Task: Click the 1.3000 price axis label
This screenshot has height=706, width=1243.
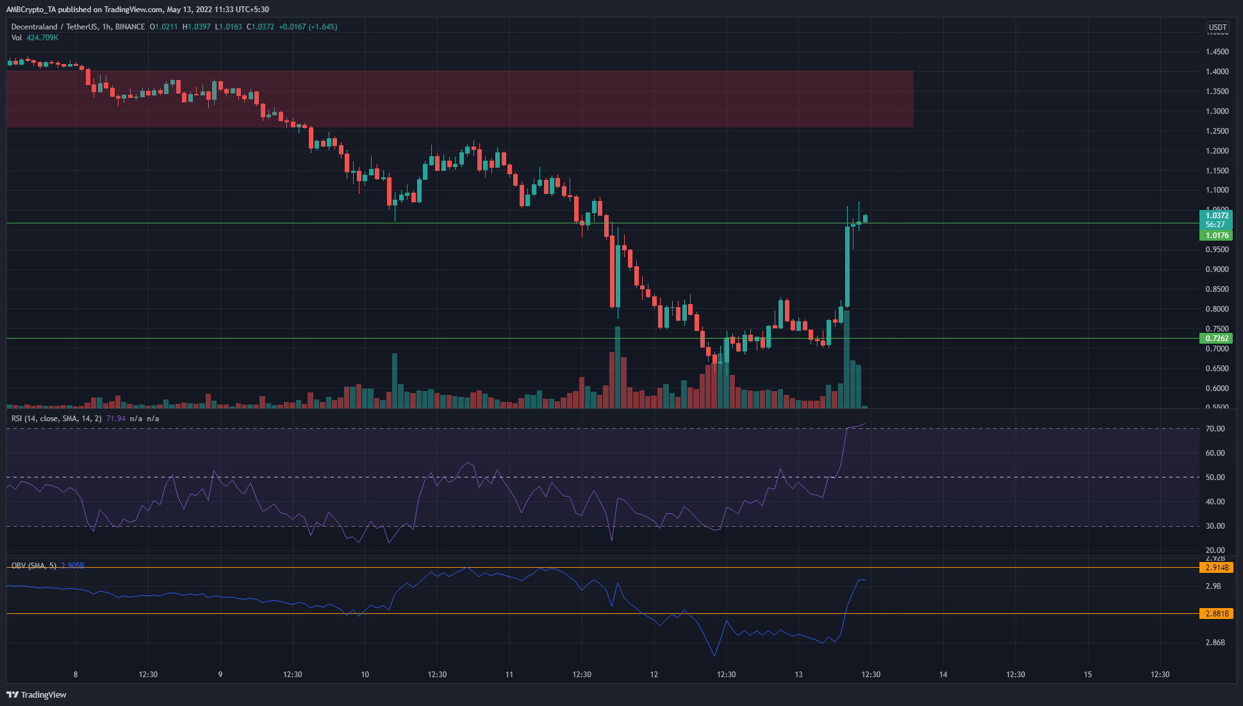Action: (1217, 111)
